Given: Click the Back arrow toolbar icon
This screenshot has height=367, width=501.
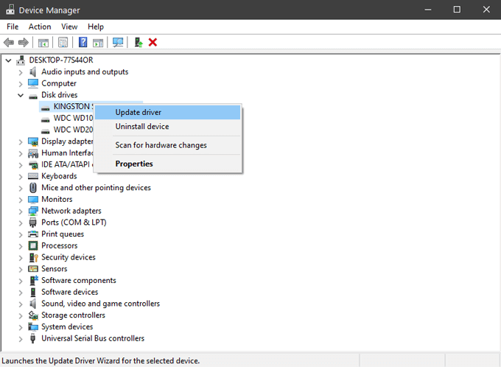Looking at the screenshot, I should pos(9,43).
